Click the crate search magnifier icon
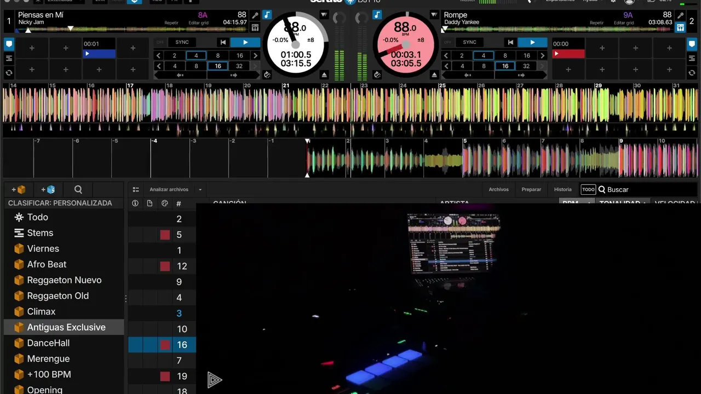 tap(78, 189)
